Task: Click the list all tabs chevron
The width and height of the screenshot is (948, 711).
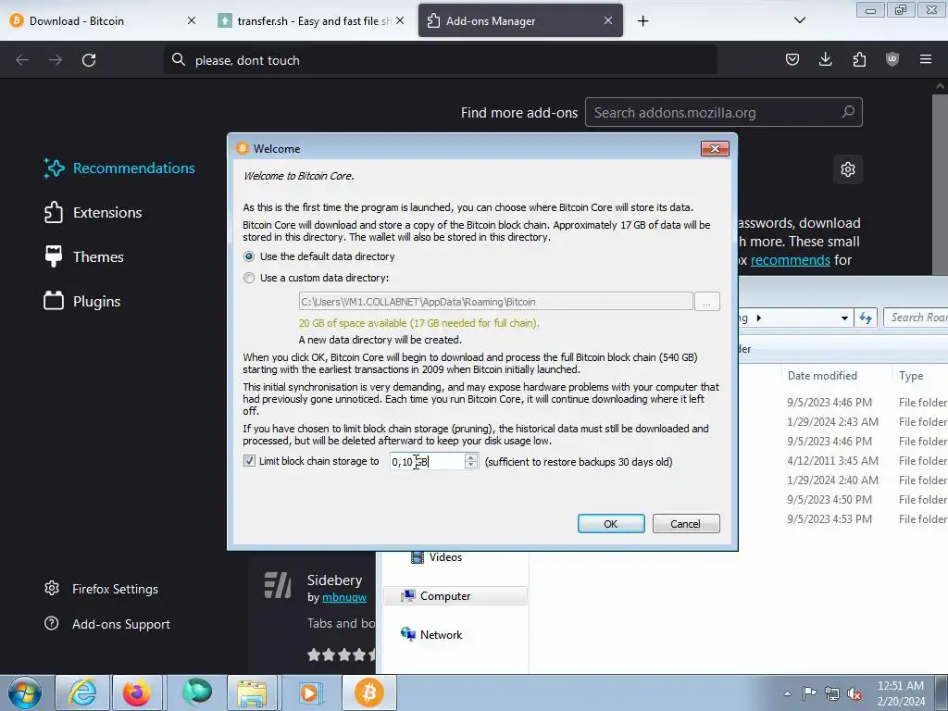Action: 799,20
